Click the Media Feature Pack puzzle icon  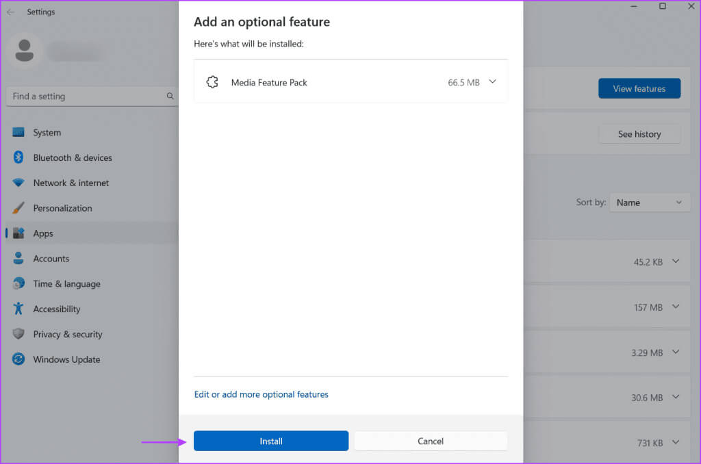tap(212, 82)
